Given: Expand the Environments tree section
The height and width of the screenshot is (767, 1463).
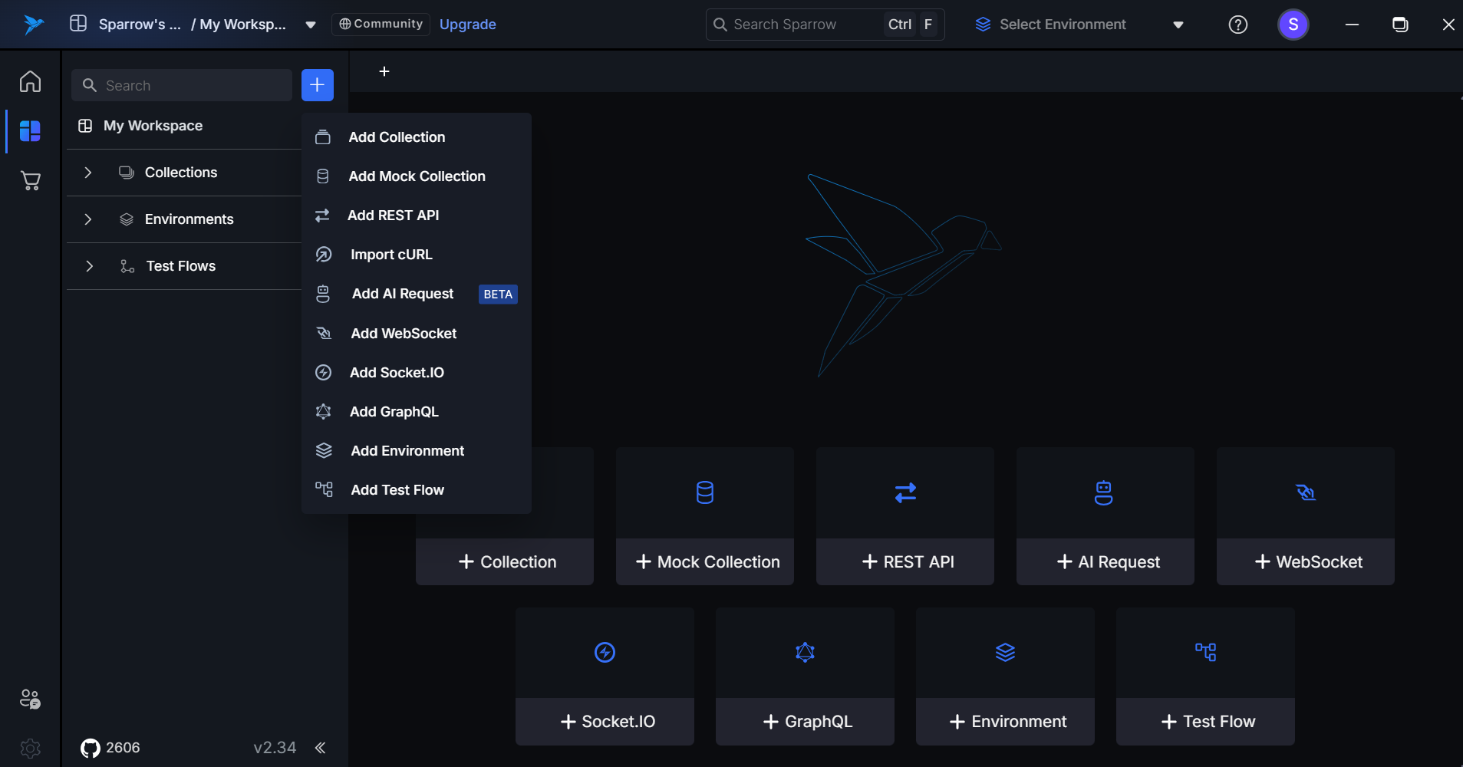Looking at the screenshot, I should [88, 219].
